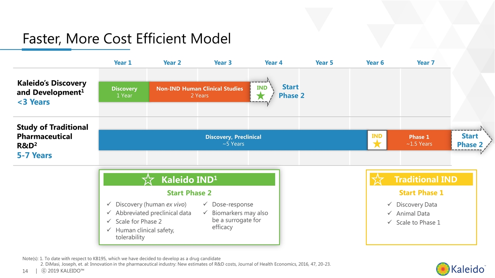Click the white star beside Kaleido IND header
The width and height of the screenshot is (495, 278).
pos(148,180)
